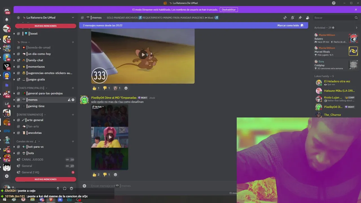Add reaction to Jerry video message
Screen dimensions: 361x203
click(126, 88)
